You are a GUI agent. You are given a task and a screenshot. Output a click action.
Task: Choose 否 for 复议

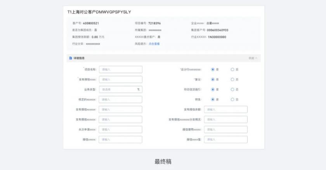pyautogui.click(x=232, y=79)
